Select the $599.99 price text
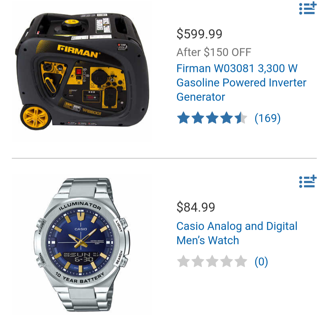This screenshot has height=324, width=328. point(199,34)
